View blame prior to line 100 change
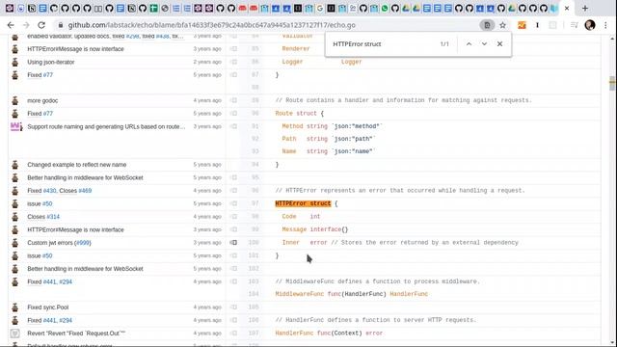The width and height of the screenshot is (617, 347). [x=233, y=243]
